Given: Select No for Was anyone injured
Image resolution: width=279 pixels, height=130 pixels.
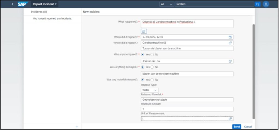Looking at the screenshot, I should click(x=152, y=55).
